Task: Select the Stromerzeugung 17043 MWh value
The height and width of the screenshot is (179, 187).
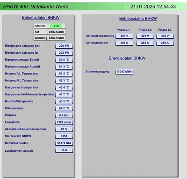Action: (x=124, y=72)
